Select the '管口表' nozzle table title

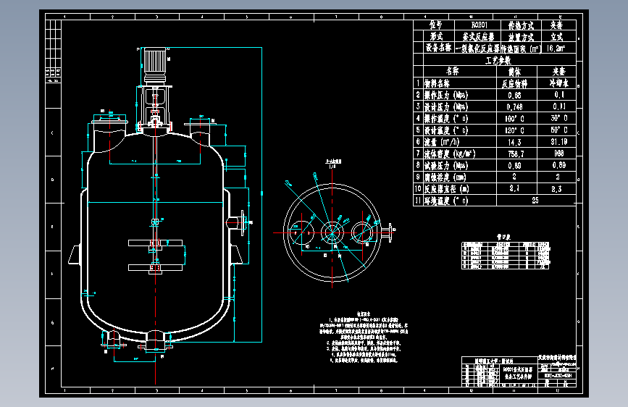504,237
